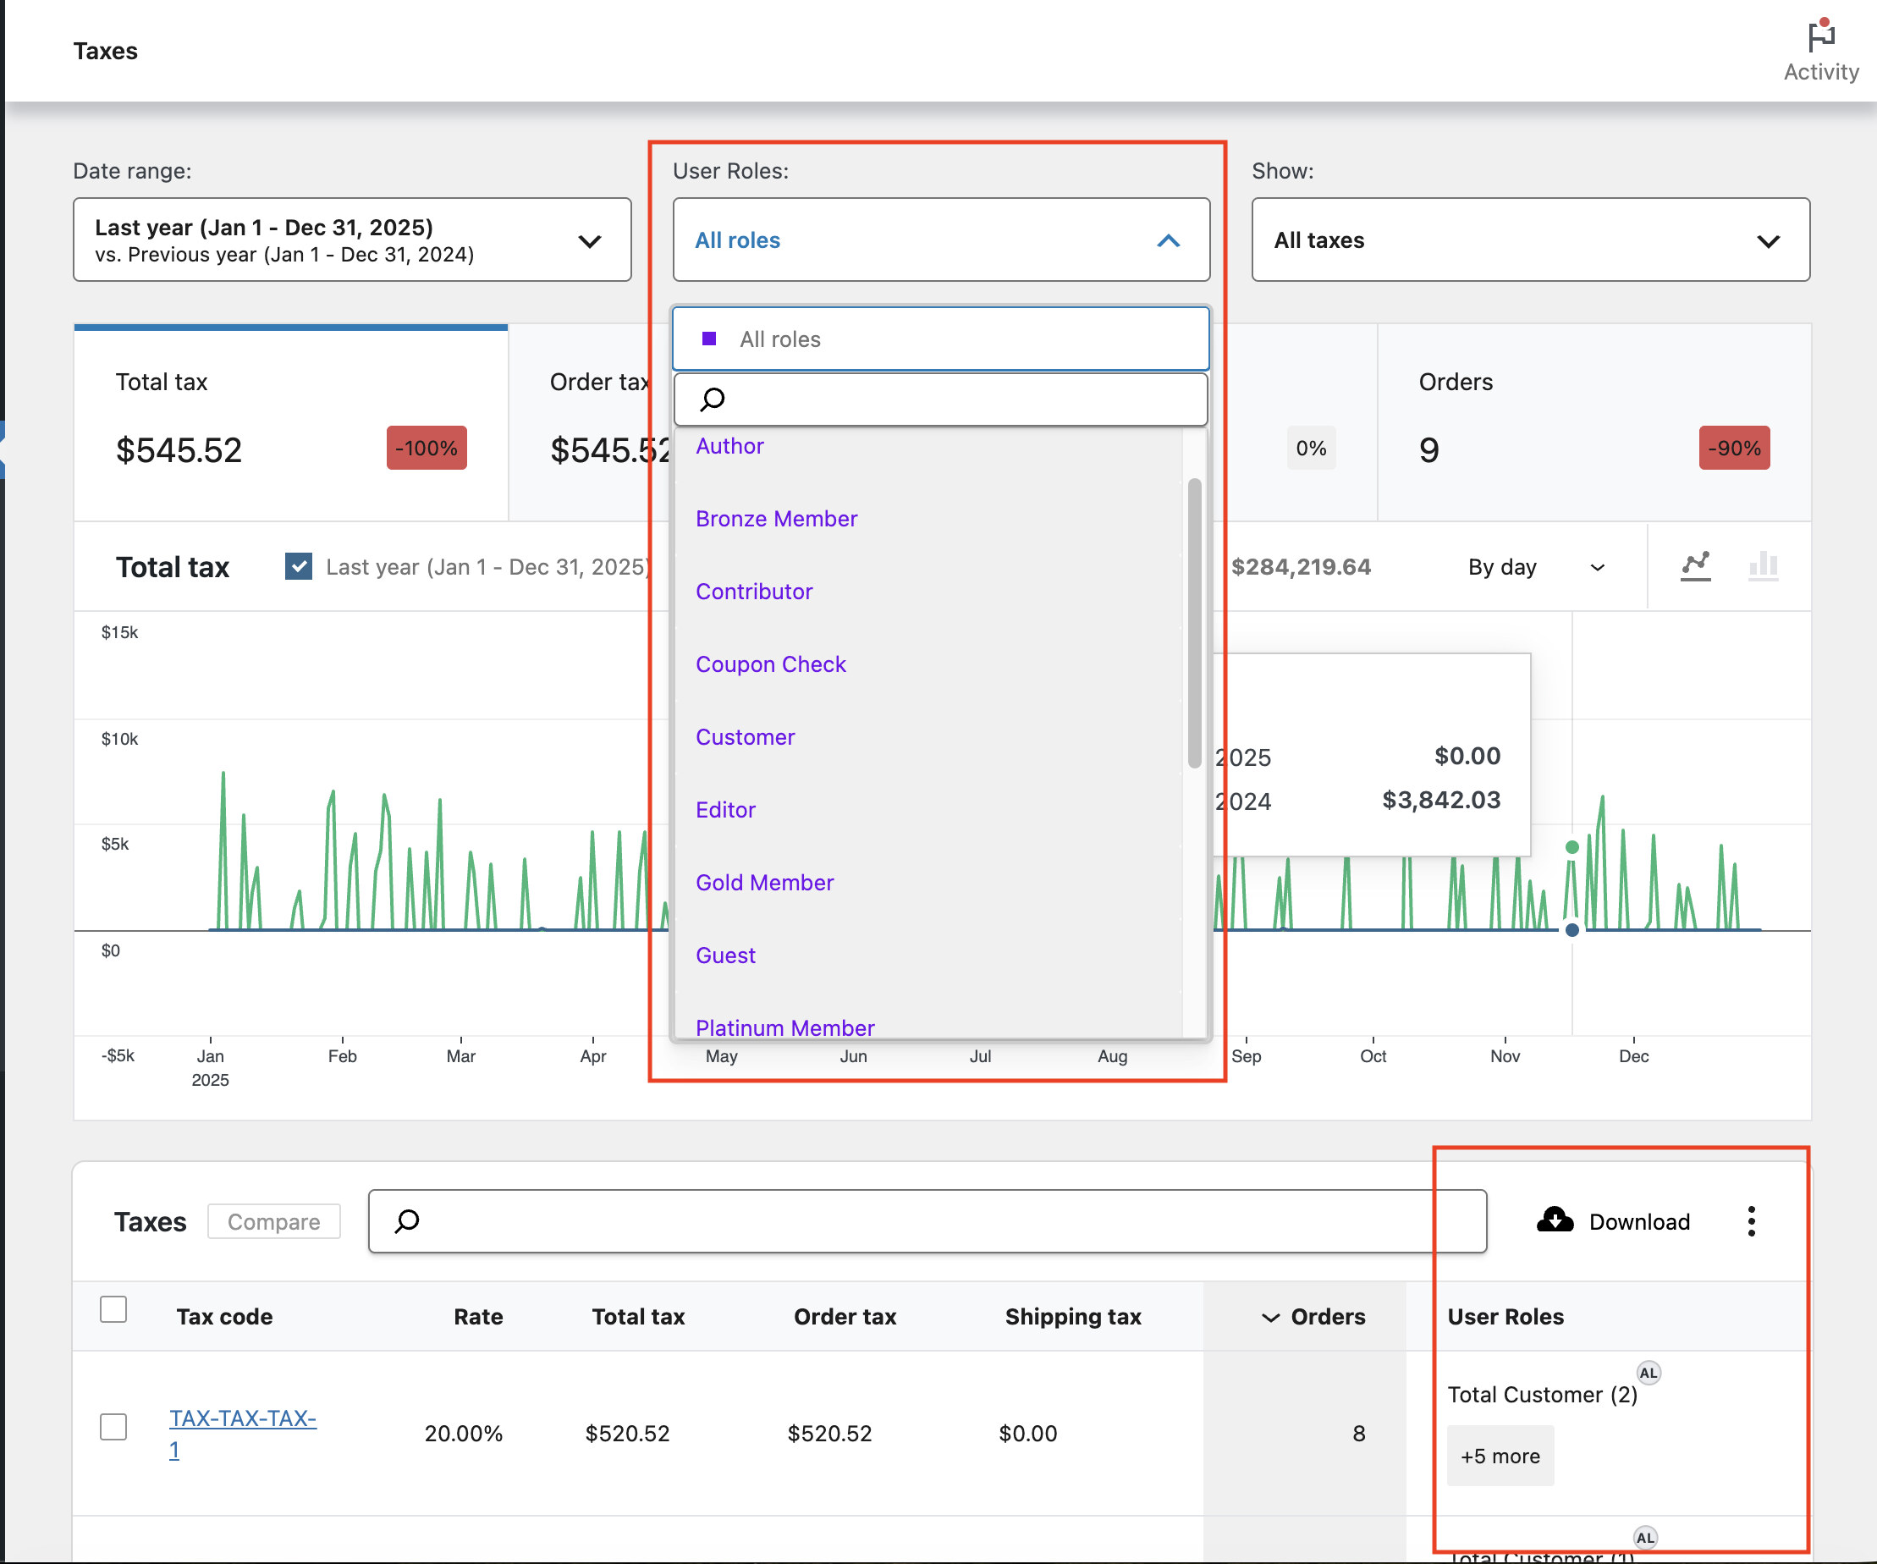This screenshot has height=1564, width=1877.
Task: Click the taxes table search magnifier icon
Action: tap(408, 1220)
